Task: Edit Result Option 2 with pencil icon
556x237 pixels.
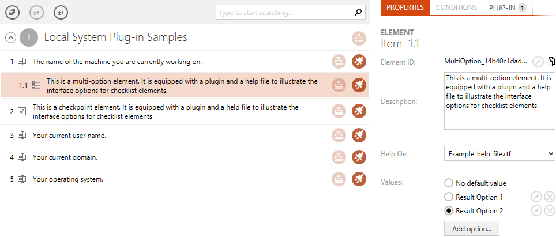Action: pos(536,211)
